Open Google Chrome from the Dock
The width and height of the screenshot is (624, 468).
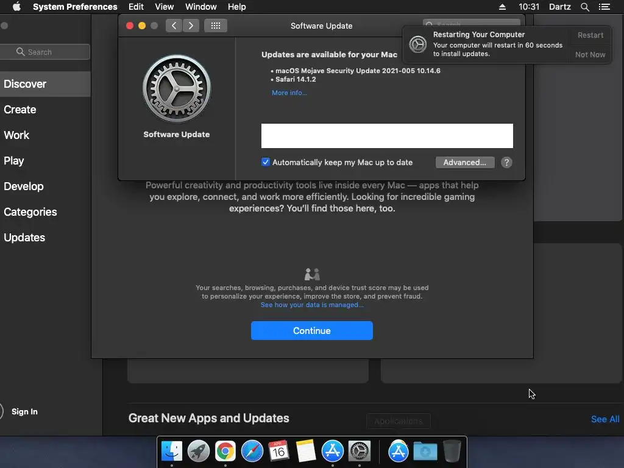[225, 452]
